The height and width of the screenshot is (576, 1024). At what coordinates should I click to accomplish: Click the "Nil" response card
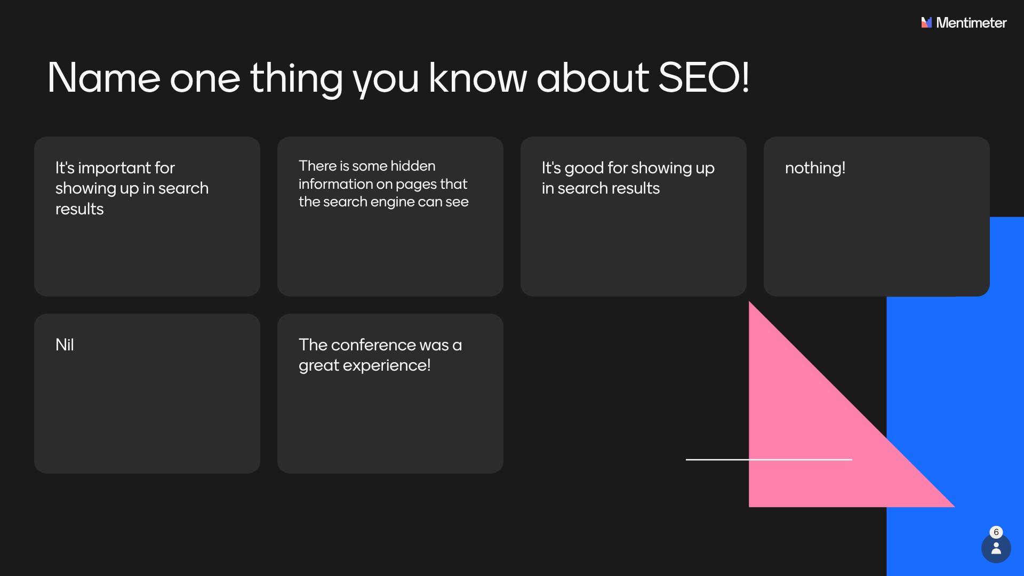(x=147, y=393)
